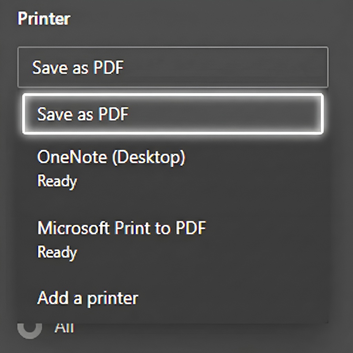Image resolution: width=353 pixels, height=353 pixels.
Task: Click inside the printer selection box
Action: 172,68
